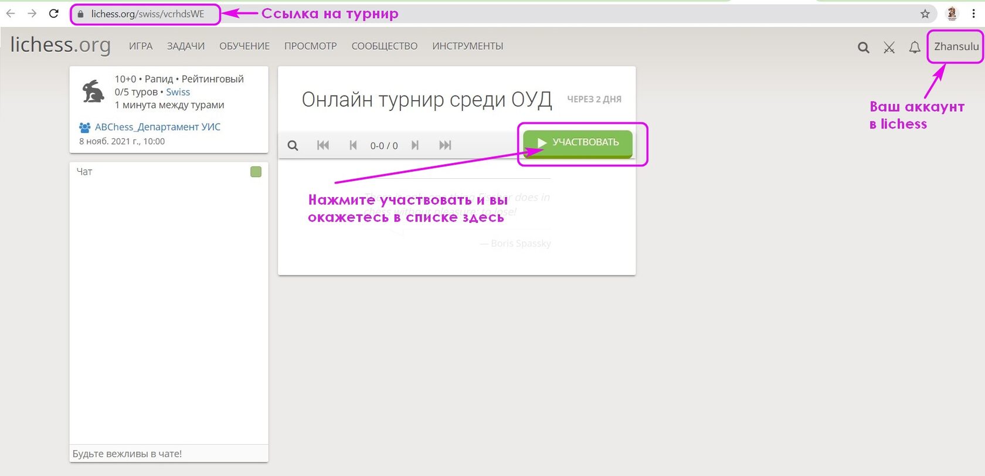Open the ПРОСМОТР menu
Image resolution: width=985 pixels, height=476 pixels.
(311, 46)
